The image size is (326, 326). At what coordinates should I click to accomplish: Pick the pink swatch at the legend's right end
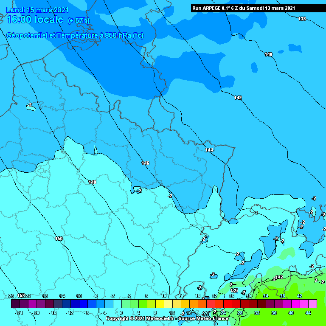tap(312, 304)
